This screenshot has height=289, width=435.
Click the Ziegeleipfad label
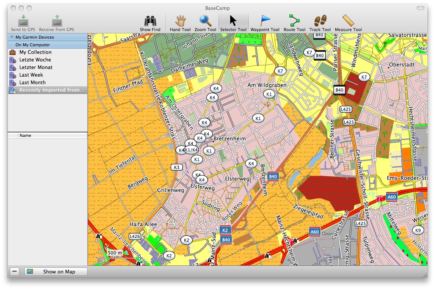click(x=308, y=212)
